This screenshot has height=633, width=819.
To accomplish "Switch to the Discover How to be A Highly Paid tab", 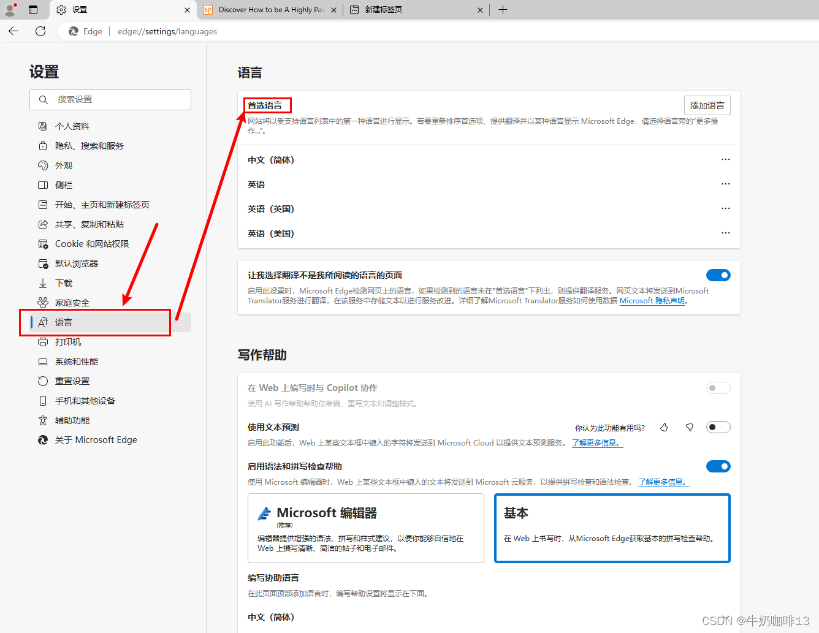I will coord(270,10).
